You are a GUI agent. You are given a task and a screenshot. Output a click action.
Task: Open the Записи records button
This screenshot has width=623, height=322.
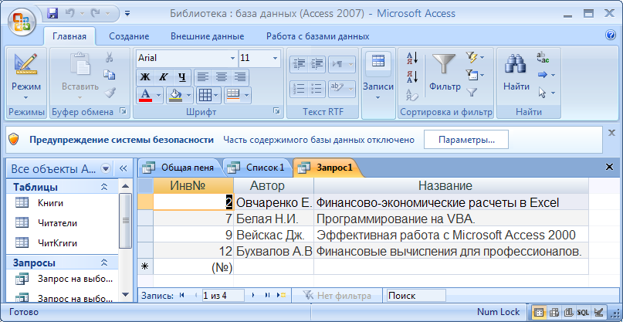click(x=378, y=76)
